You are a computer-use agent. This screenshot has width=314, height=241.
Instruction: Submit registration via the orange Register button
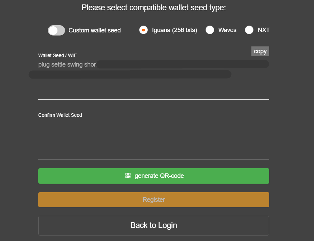tap(153, 200)
